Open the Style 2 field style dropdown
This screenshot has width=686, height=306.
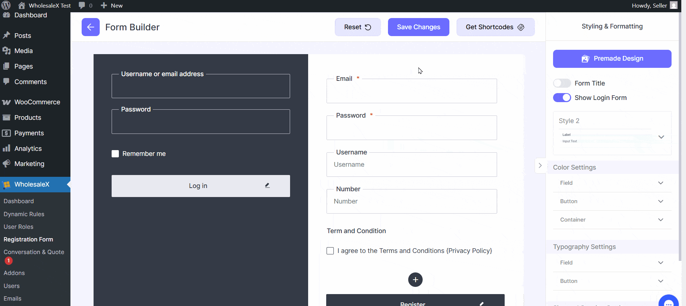coord(661,137)
